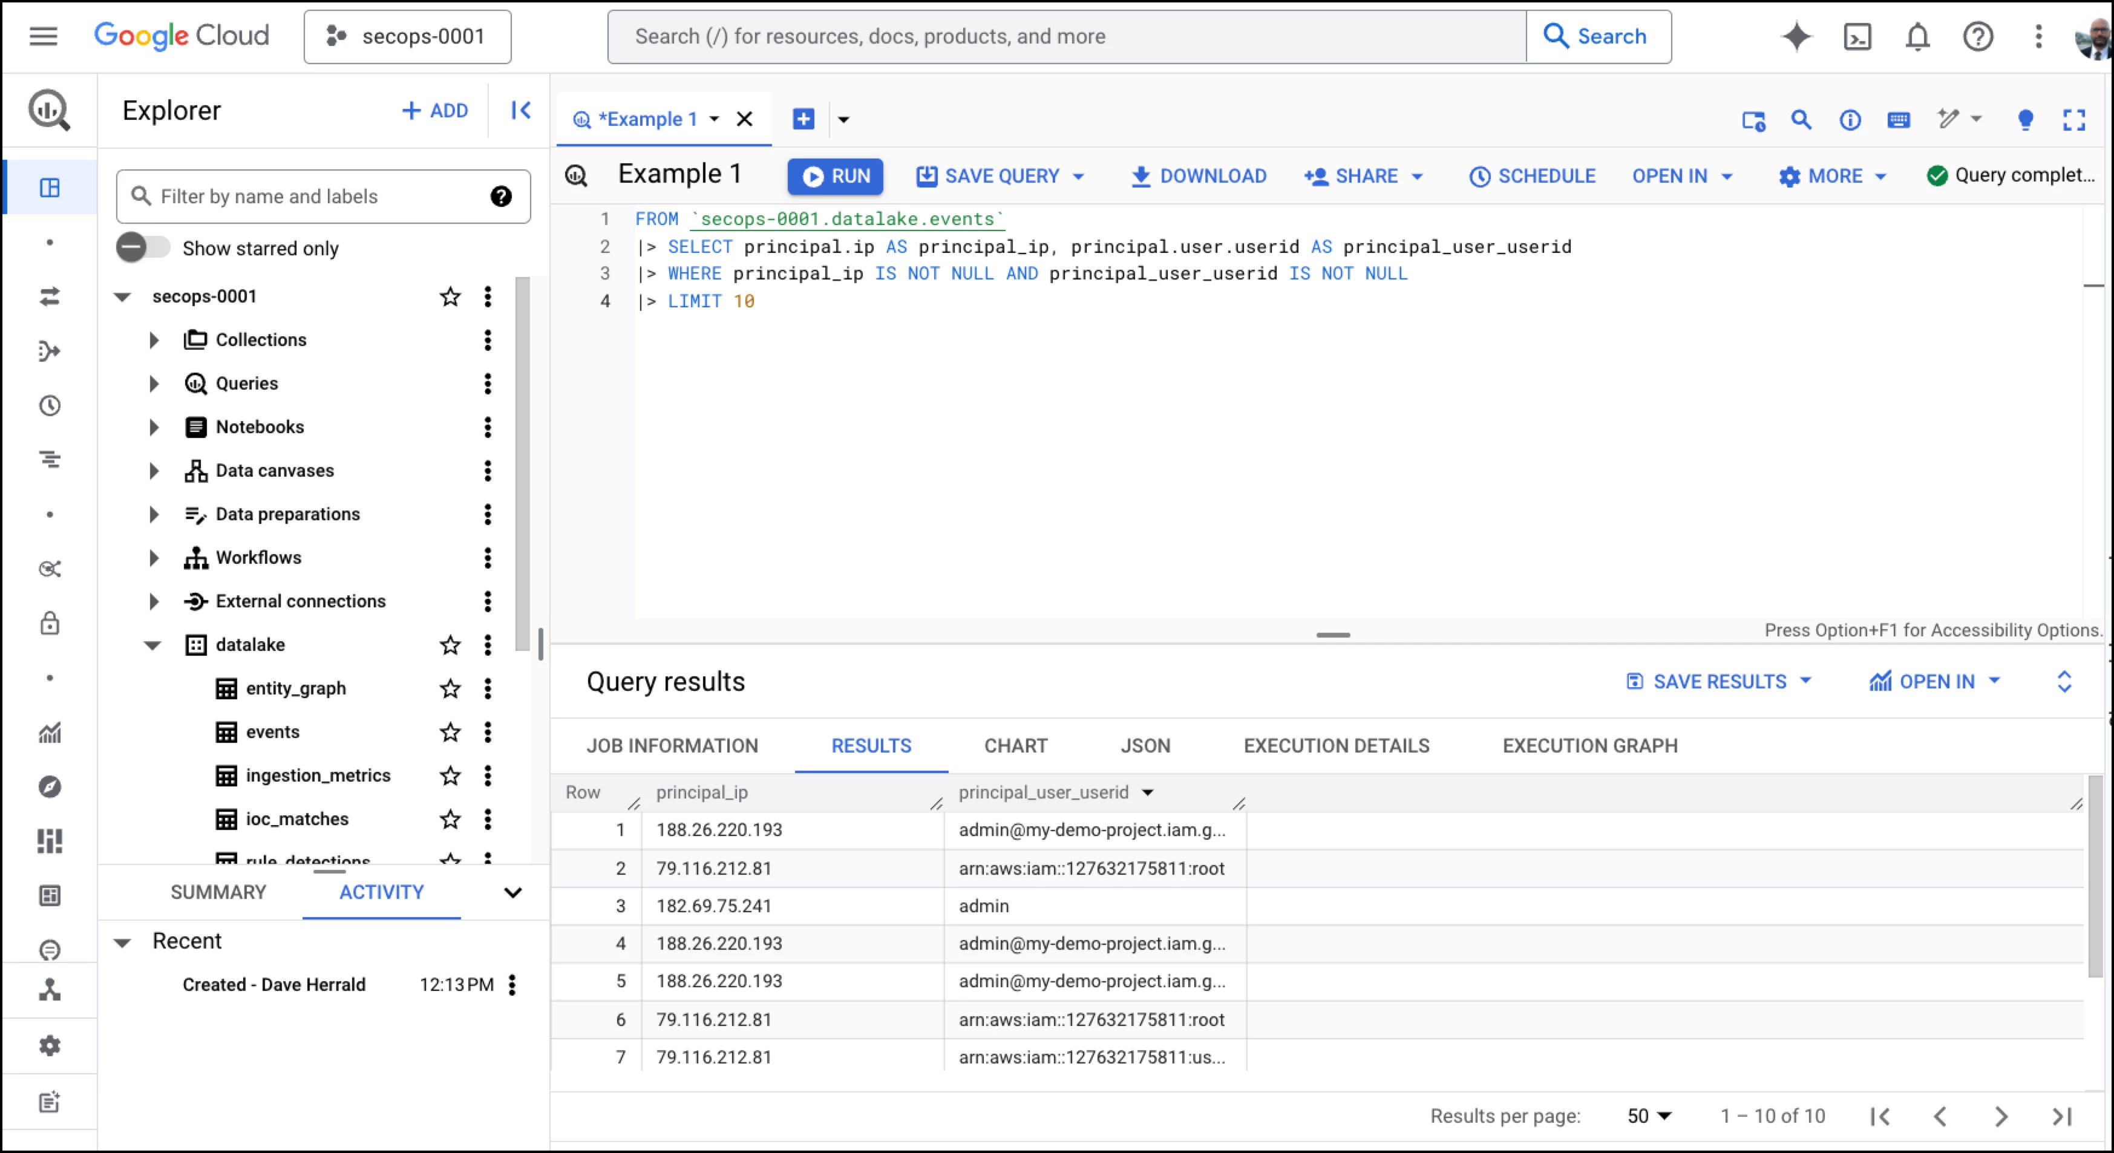Open the Example 1 tab dropdown
The height and width of the screenshot is (1153, 2114).
(714, 119)
